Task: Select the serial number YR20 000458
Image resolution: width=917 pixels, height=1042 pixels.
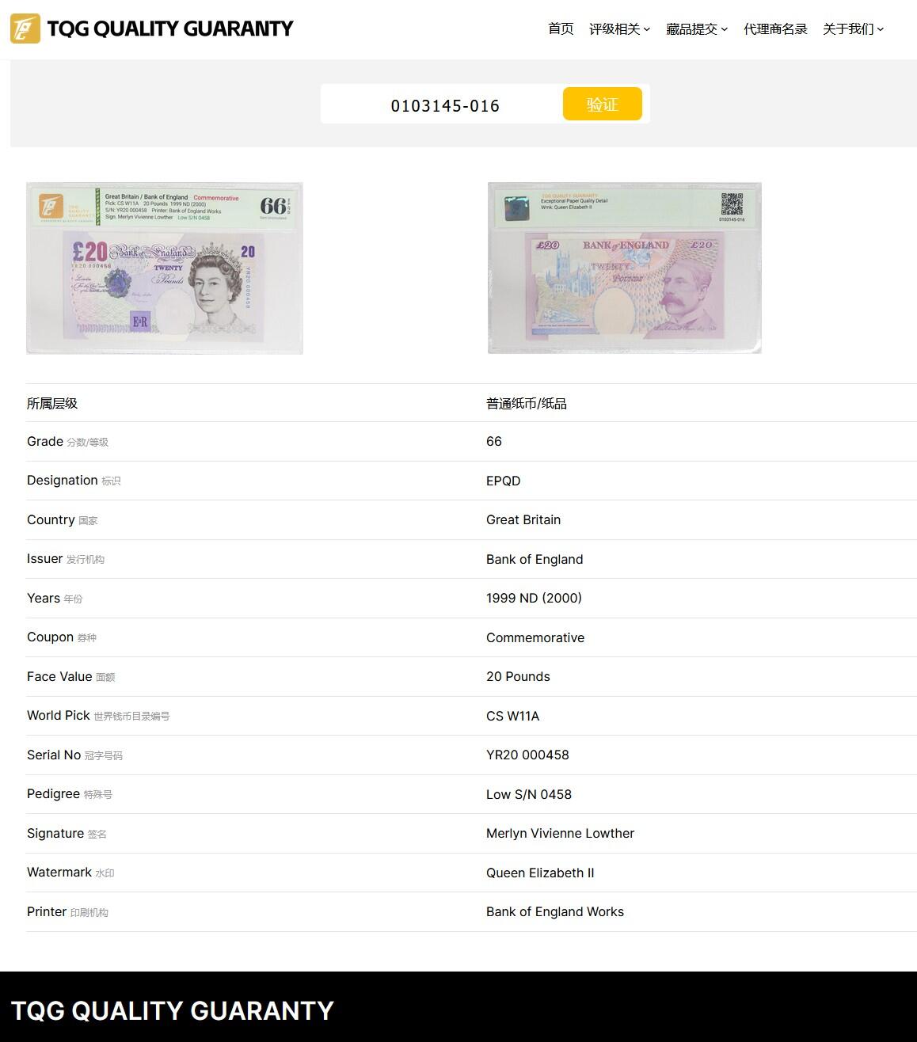Action: click(x=527, y=755)
